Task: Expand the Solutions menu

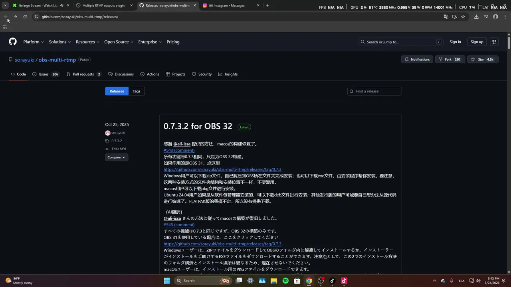Action: coord(60,42)
